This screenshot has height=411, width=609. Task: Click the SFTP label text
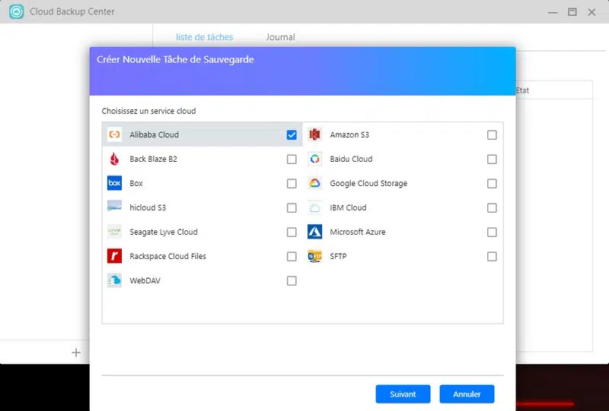click(338, 256)
